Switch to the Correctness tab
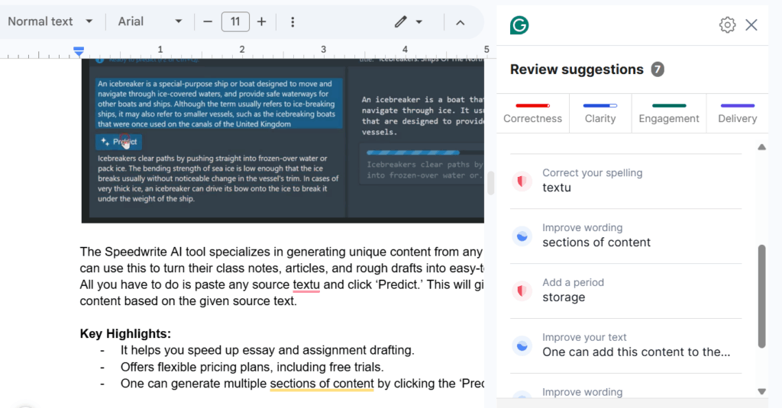The width and height of the screenshot is (782, 408). click(x=532, y=113)
